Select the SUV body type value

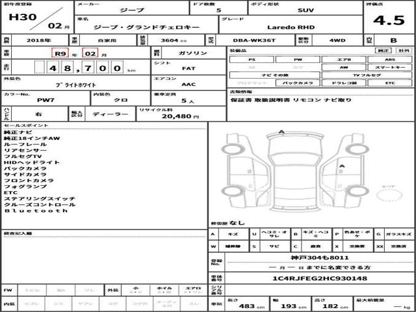coord(305,10)
